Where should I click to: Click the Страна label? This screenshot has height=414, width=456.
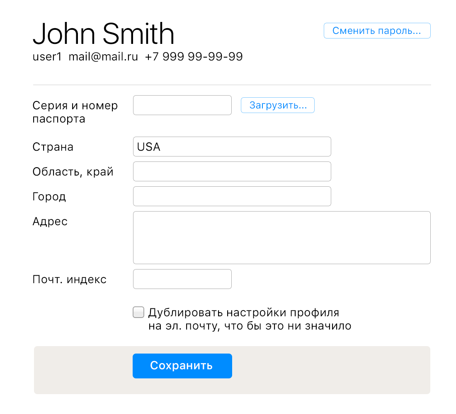click(x=53, y=147)
